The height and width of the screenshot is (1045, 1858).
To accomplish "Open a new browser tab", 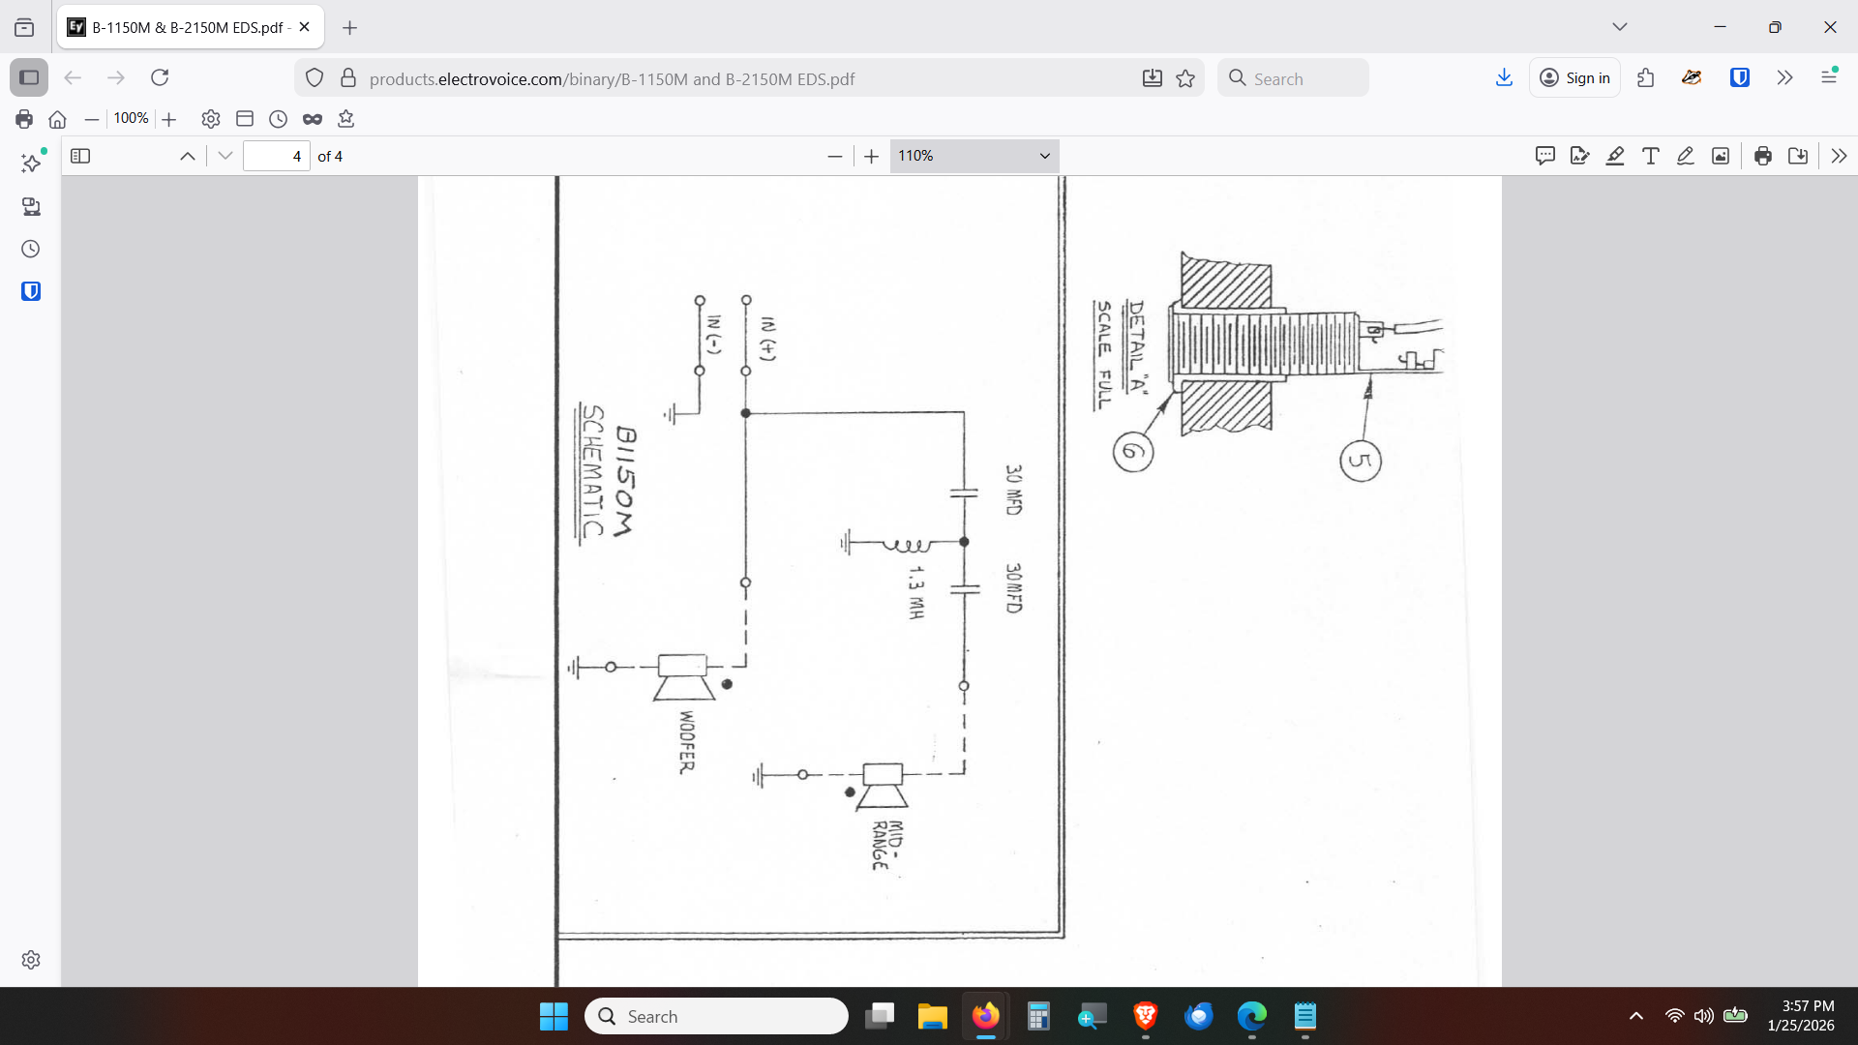I will click(x=350, y=28).
